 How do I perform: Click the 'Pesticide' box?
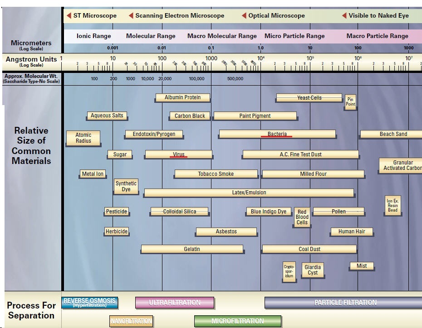117,212
